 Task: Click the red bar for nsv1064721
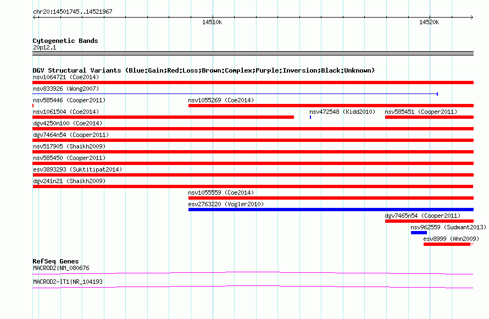click(x=253, y=82)
